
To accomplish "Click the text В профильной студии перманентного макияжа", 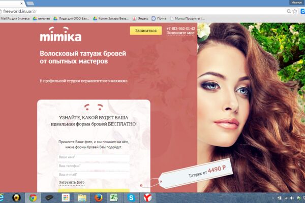I will coord(84,81).
